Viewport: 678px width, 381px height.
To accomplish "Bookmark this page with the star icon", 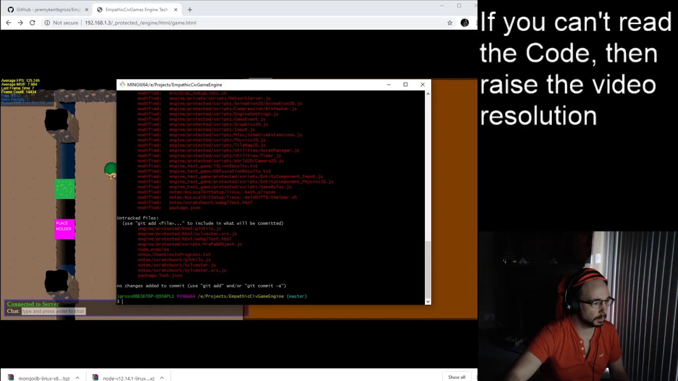I will pos(450,23).
